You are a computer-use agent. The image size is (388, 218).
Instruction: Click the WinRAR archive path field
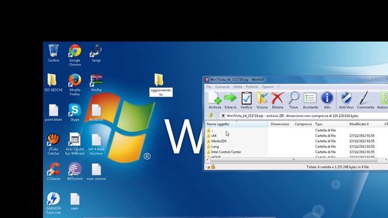pyautogui.click(x=303, y=116)
